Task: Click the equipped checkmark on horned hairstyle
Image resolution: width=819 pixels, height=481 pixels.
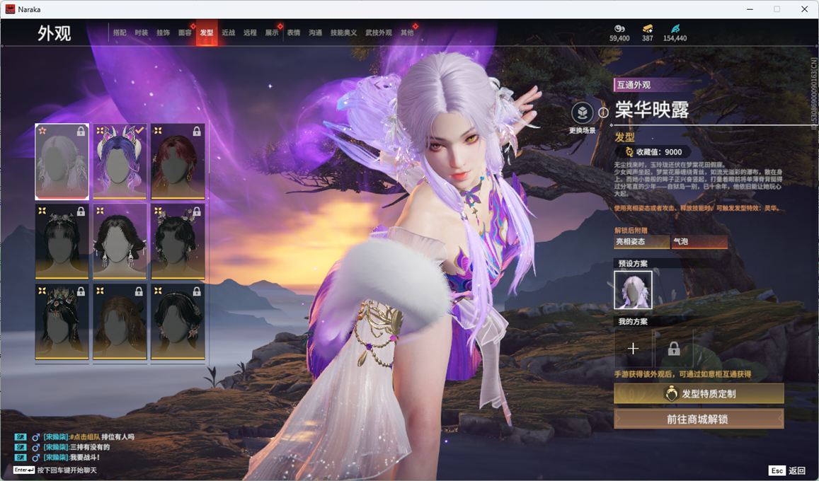Action: [139, 130]
